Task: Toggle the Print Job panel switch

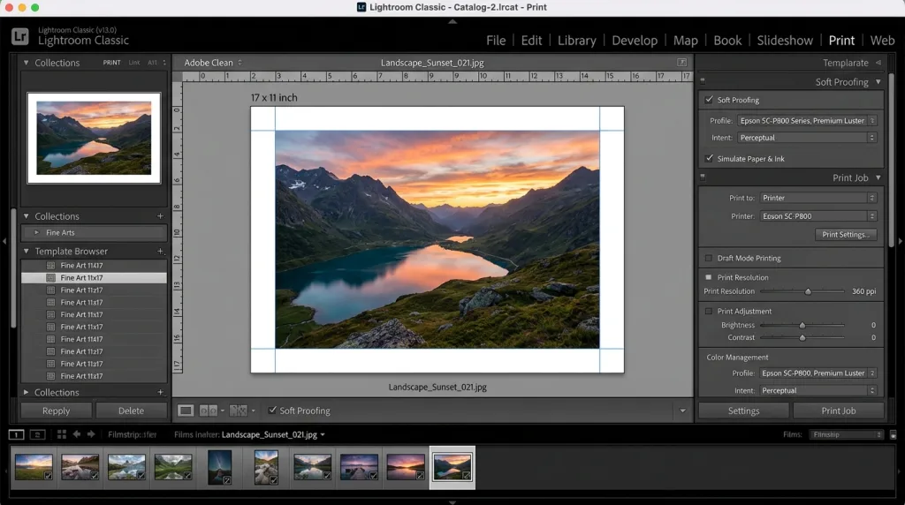Action: [x=703, y=177]
